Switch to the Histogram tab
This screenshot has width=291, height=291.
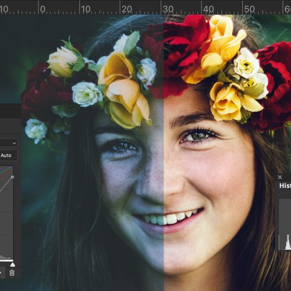click(x=285, y=186)
